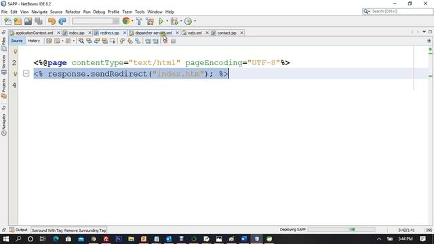434x244 pixels.
Task: Open the Source menu
Action: pyautogui.click(x=56, y=12)
